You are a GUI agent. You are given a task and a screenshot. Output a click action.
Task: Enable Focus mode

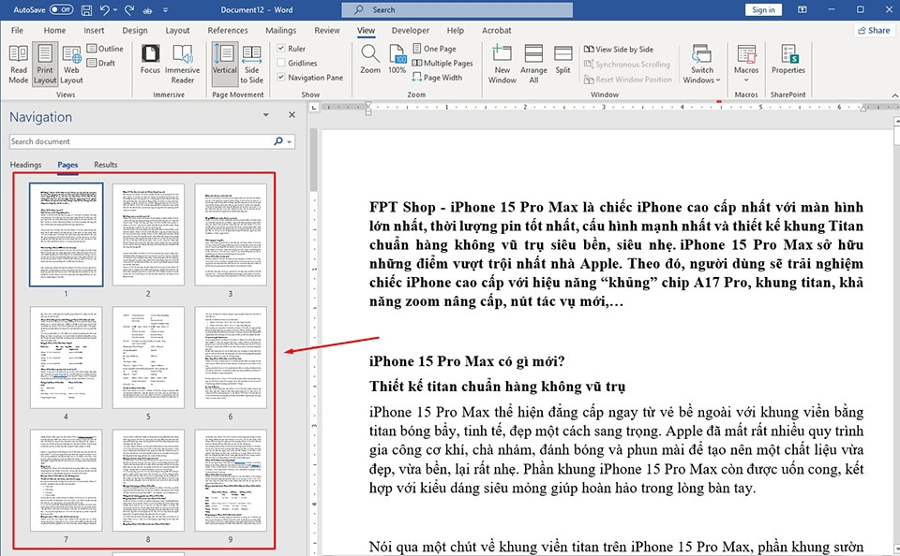[150, 60]
